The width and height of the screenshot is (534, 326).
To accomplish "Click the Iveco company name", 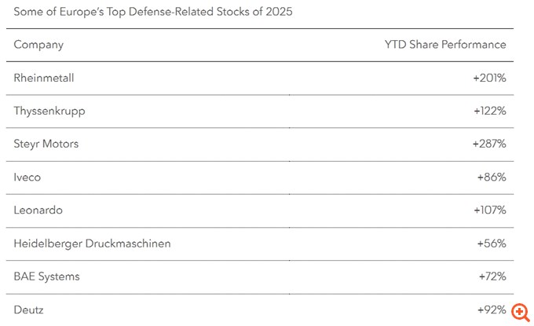I will click(x=27, y=178).
